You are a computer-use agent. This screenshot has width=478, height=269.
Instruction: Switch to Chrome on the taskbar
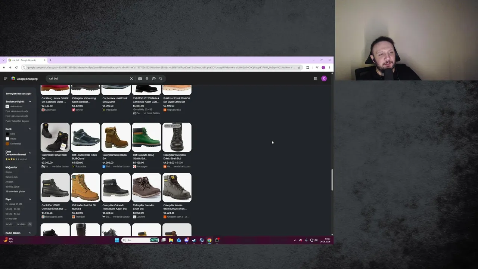coord(209,240)
